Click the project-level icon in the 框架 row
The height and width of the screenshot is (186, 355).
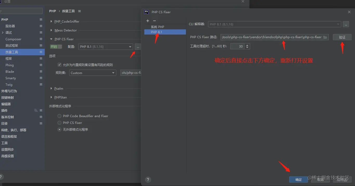click(41, 58)
